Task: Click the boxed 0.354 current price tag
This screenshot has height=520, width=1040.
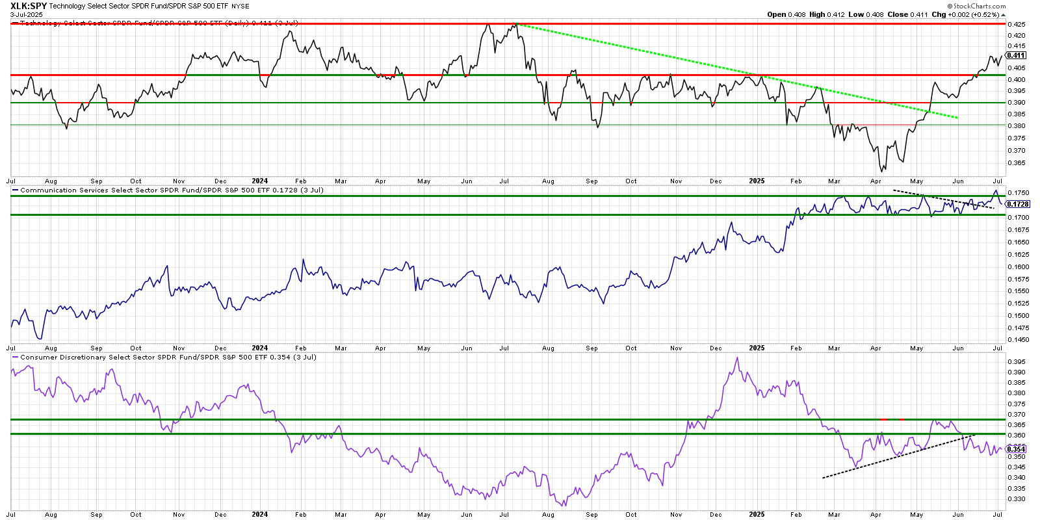Action: point(1016,449)
